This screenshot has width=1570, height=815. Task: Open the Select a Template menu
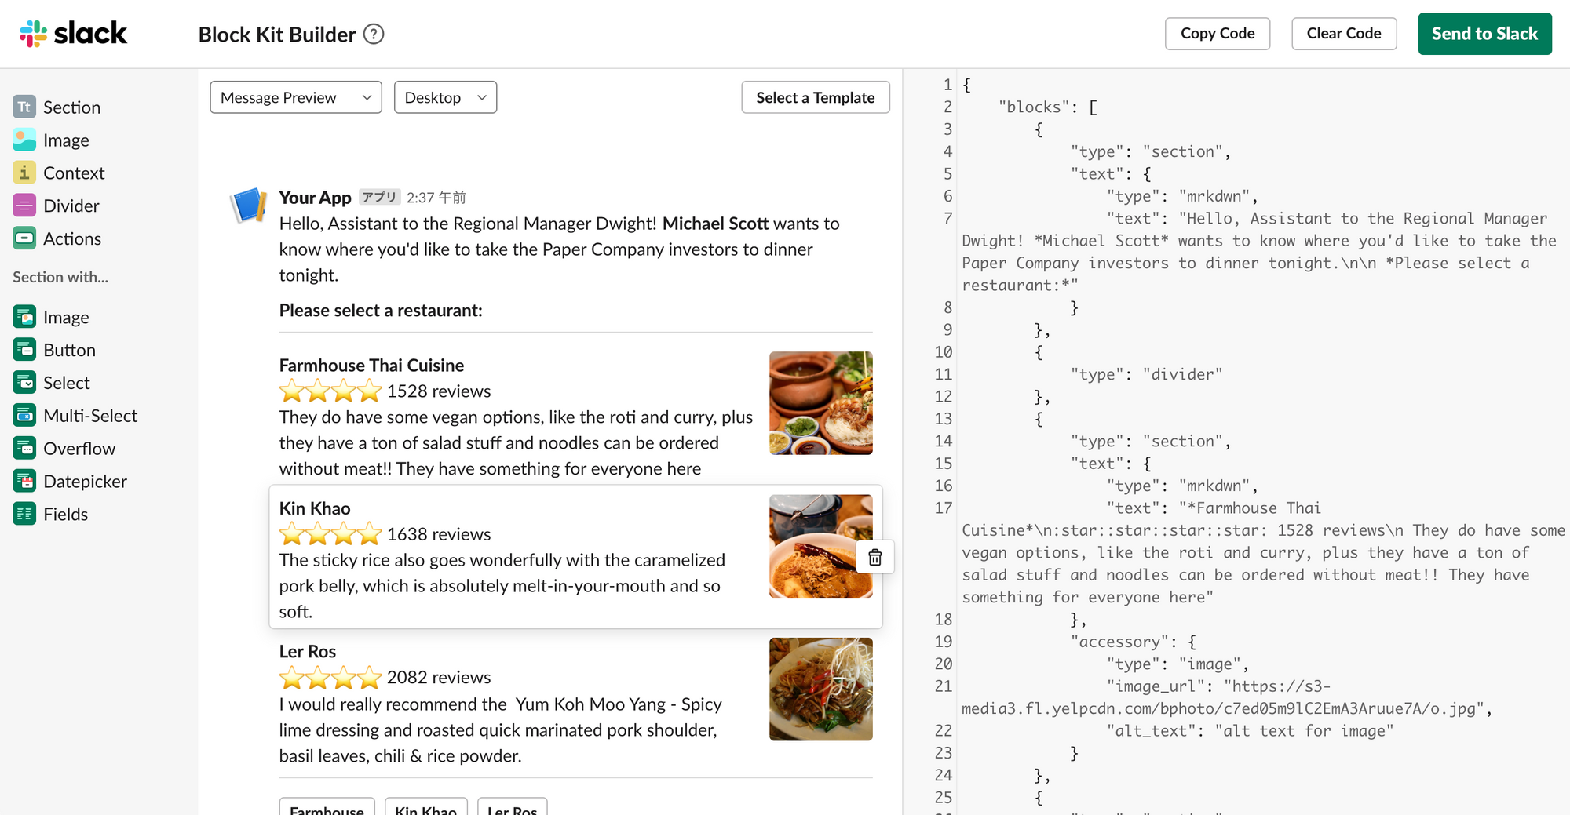tap(815, 97)
